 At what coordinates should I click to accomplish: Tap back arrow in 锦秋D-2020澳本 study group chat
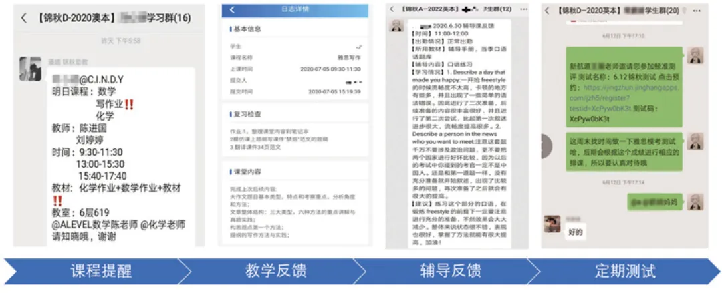pos(24,18)
